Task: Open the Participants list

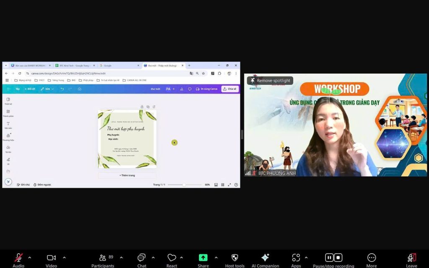Action: (103, 258)
